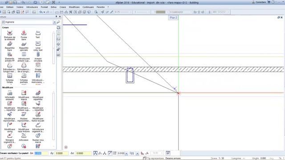Select the Numar nou marca tool
Viewport: 285px width, 160px height.
[x=38, y=138]
